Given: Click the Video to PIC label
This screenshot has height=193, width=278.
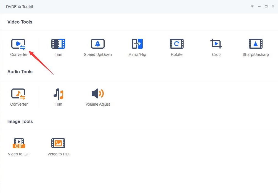Looking at the screenshot, I should click(58, 154).
